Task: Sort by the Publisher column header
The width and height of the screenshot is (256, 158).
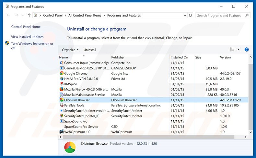Action: click(x=140, y=57)
